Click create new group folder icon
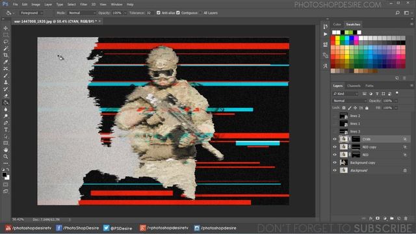This screenshot has height=234, width=416. point(392,218)
